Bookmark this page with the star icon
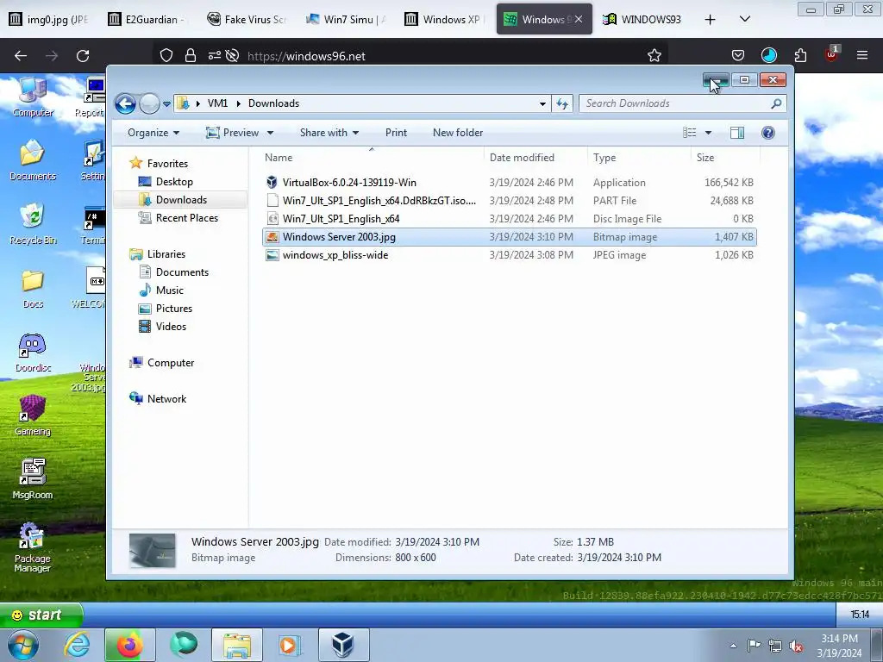This screenshot has height=662, width=883. click(x=654, y=56)
